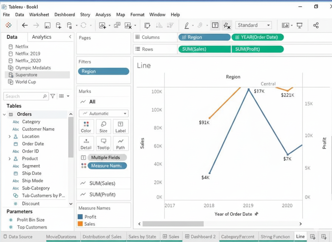This screenshot has width=332, height=242.
Task: Open the Analysis menu
Action: pyautogui.click(x=103, y=15)
